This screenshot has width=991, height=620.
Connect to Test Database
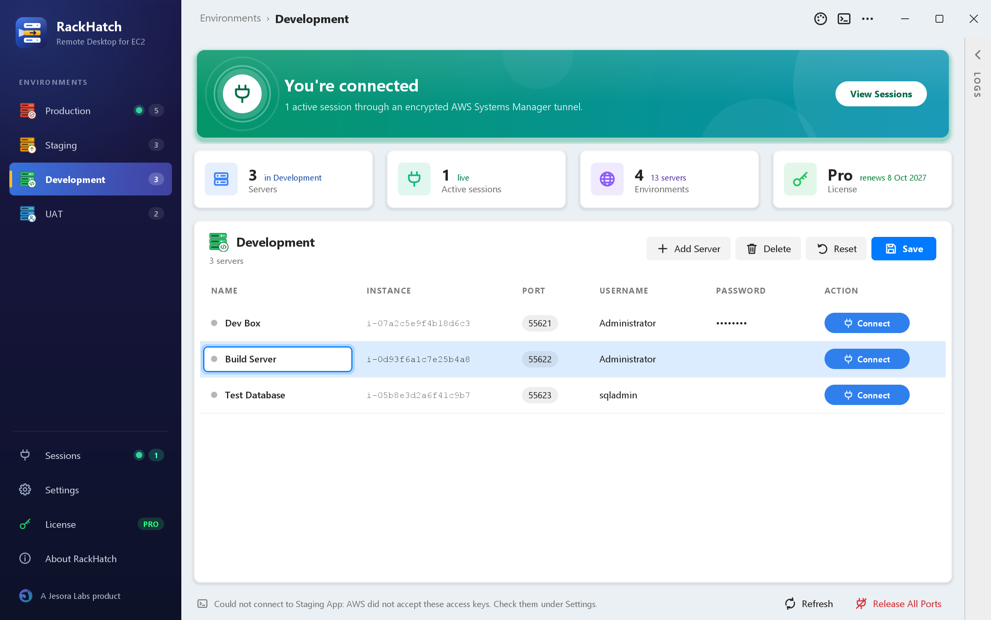(x=867, y=395)
